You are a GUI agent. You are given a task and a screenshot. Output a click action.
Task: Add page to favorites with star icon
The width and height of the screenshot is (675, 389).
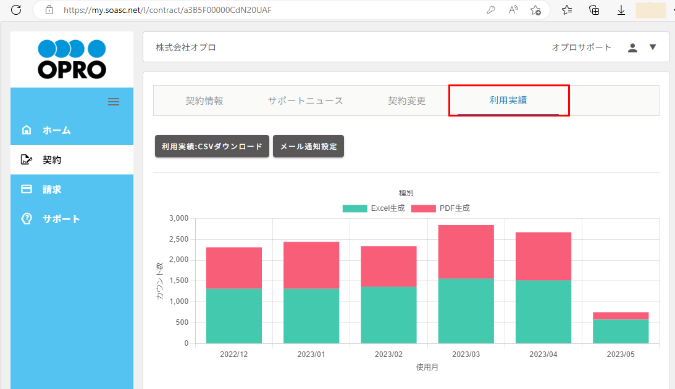[535, 10]
